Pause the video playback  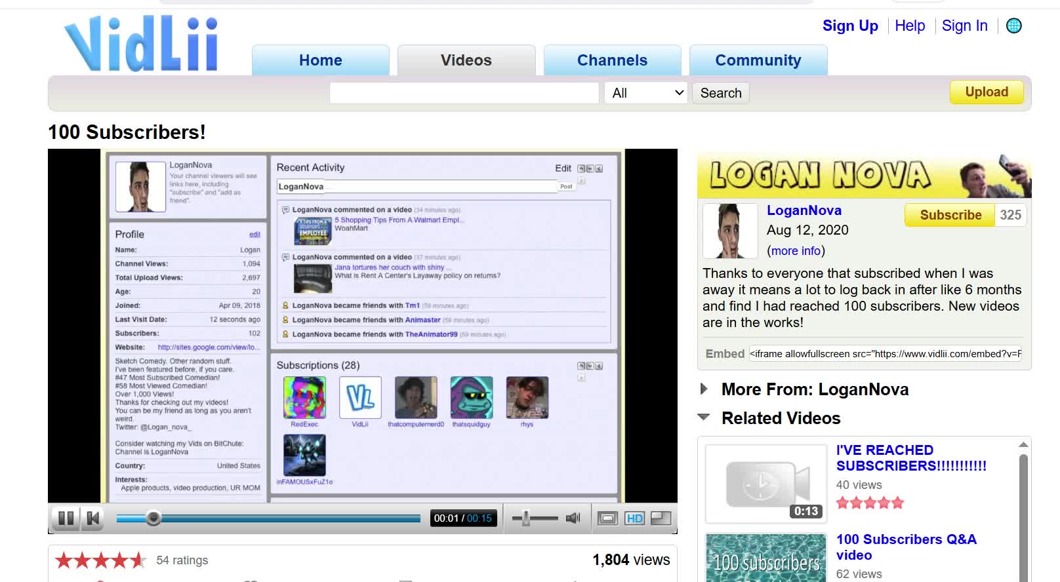point(66,518)
